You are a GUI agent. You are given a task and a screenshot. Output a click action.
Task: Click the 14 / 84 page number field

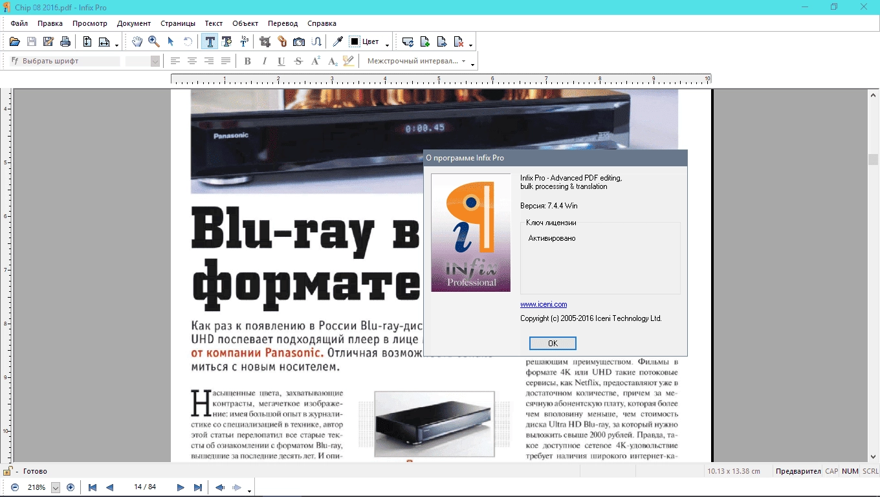(x=145, y=487)
